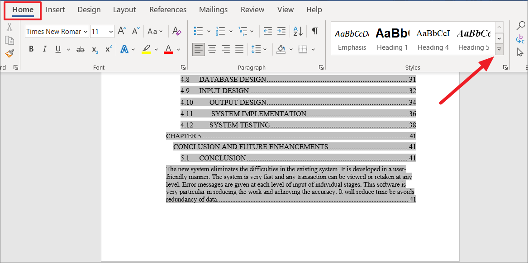Image resolution: width=528 pixels, height=263 pixels.
Task: Apply superscript formatting
Action: pyautogui.click(x=109, y=49)
